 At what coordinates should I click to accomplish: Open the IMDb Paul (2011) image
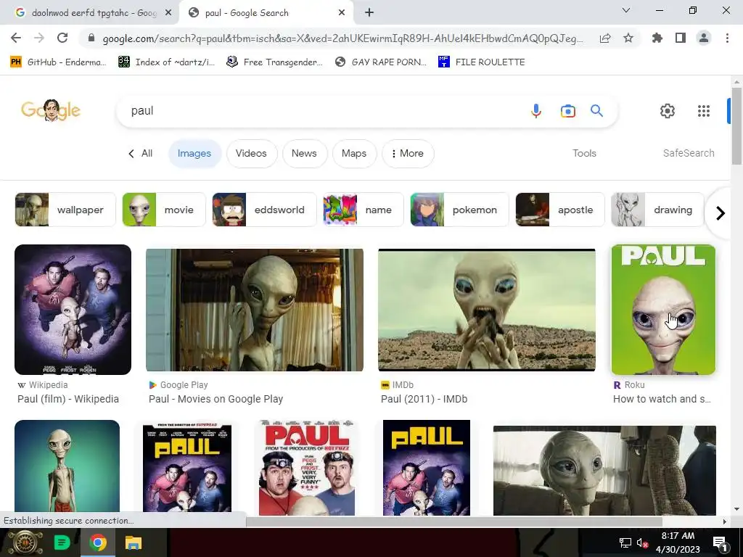[487, 310]
